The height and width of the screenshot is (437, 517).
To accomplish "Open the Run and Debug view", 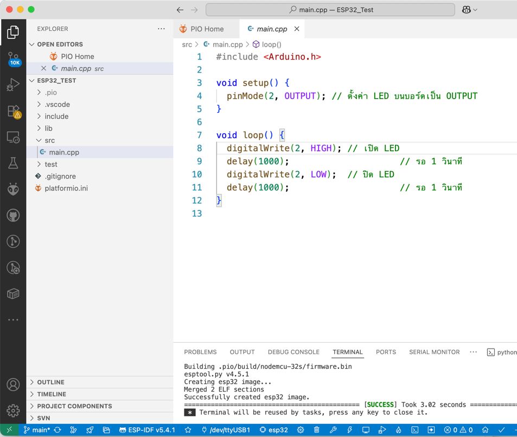I will point(13,85).
